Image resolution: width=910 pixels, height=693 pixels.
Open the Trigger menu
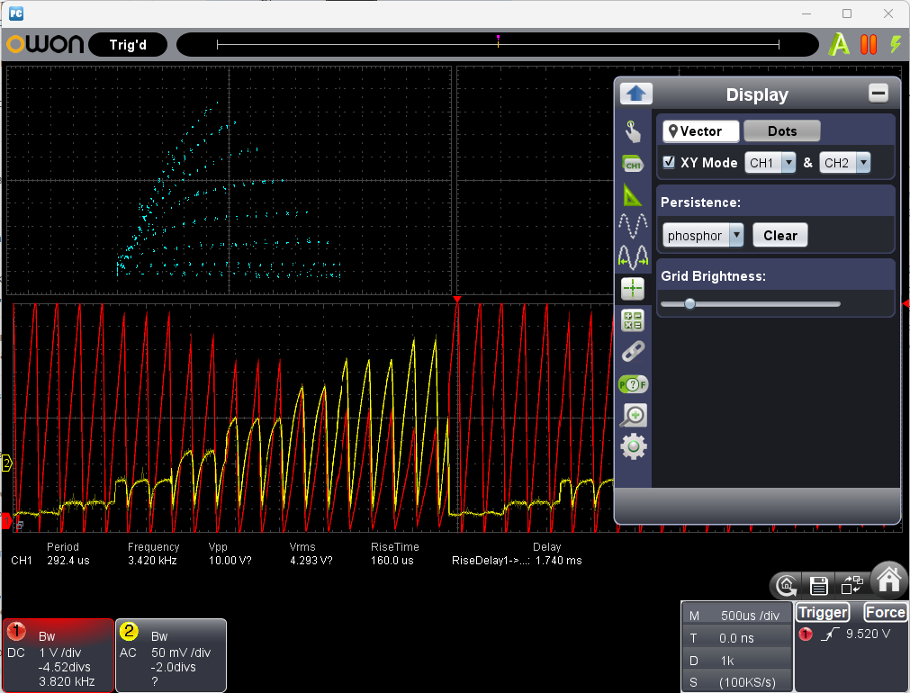click(823, 613)
